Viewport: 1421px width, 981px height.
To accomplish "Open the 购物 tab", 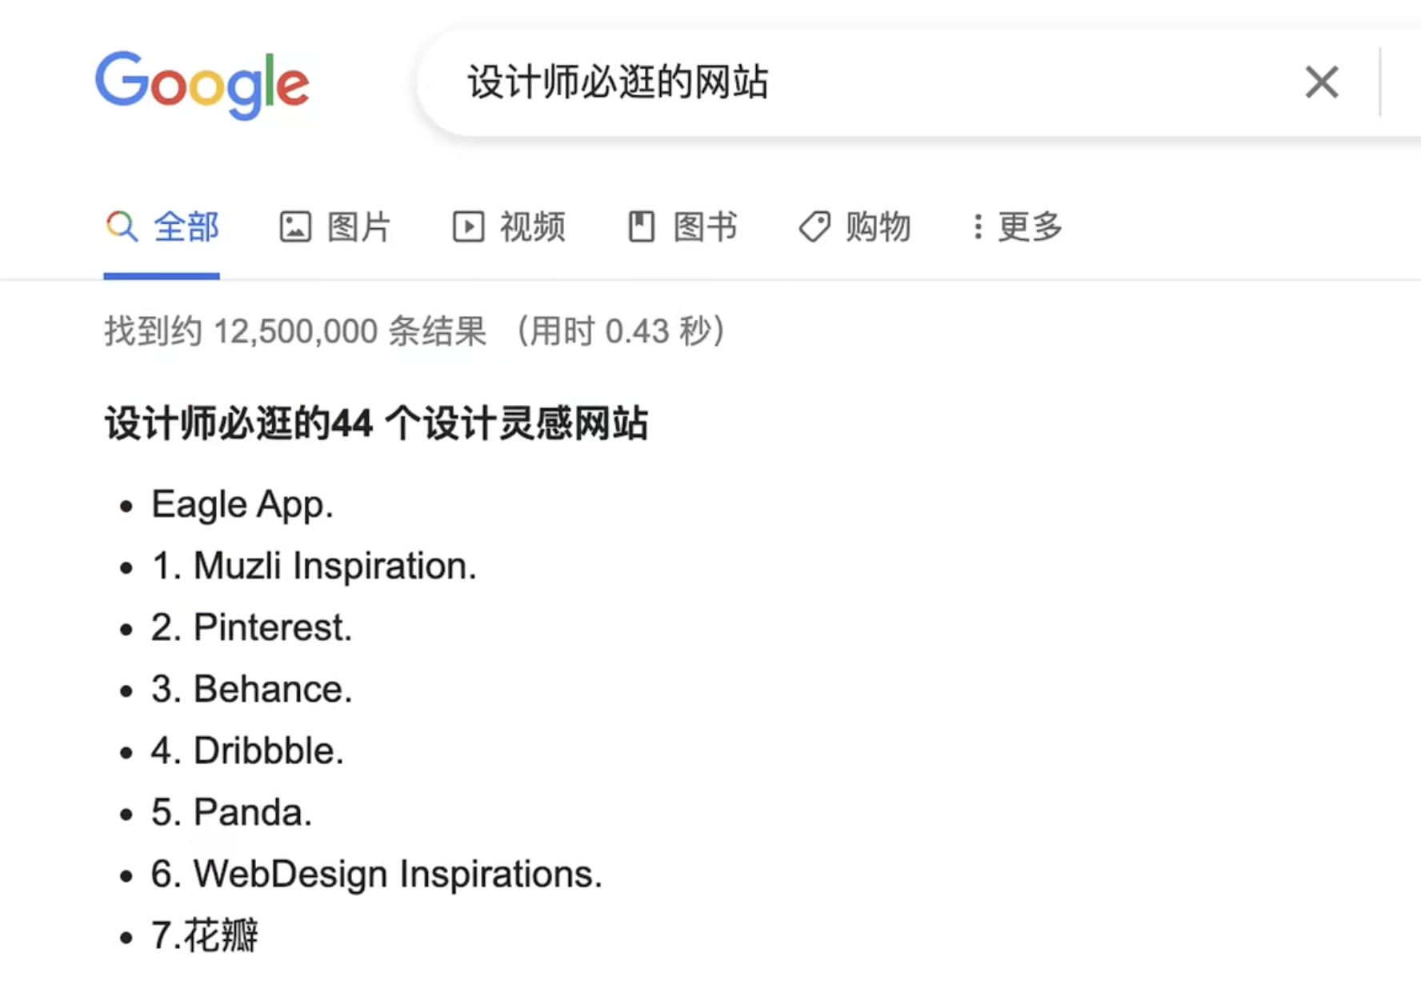I will 855,227.
